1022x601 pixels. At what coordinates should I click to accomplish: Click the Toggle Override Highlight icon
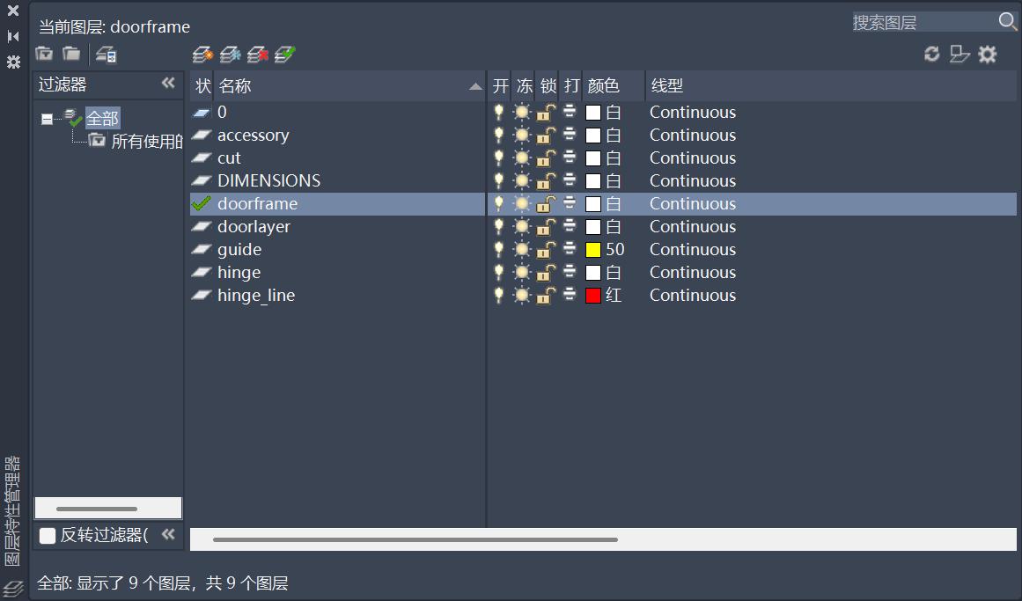click(960, 54)
